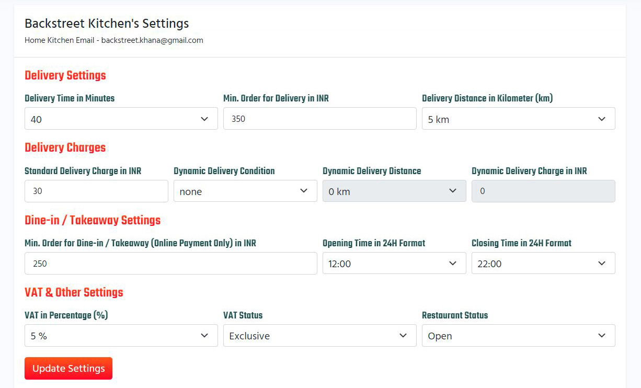641x388 pixels.
Task: Click the Delivery Settings section heading
Action: [x=65, y=75]
